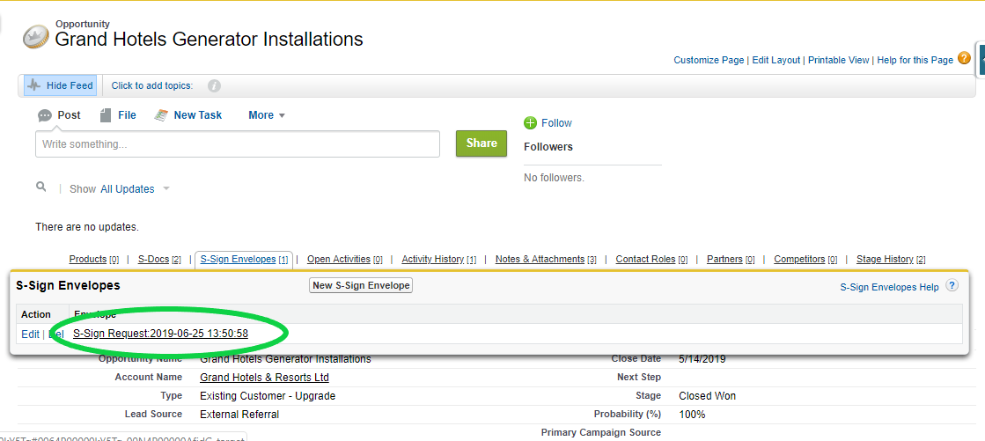The width and height of the screenshot is (985, 441).
Task: Select the Post speech bubble icon
Action: (x=45, y=115)
